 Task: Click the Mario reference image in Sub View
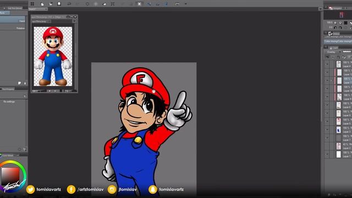[x=53, y=56]
